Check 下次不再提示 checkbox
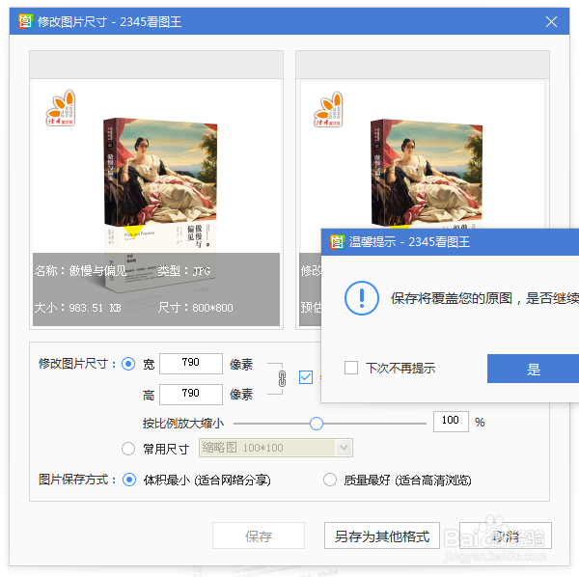 point(351,368)
